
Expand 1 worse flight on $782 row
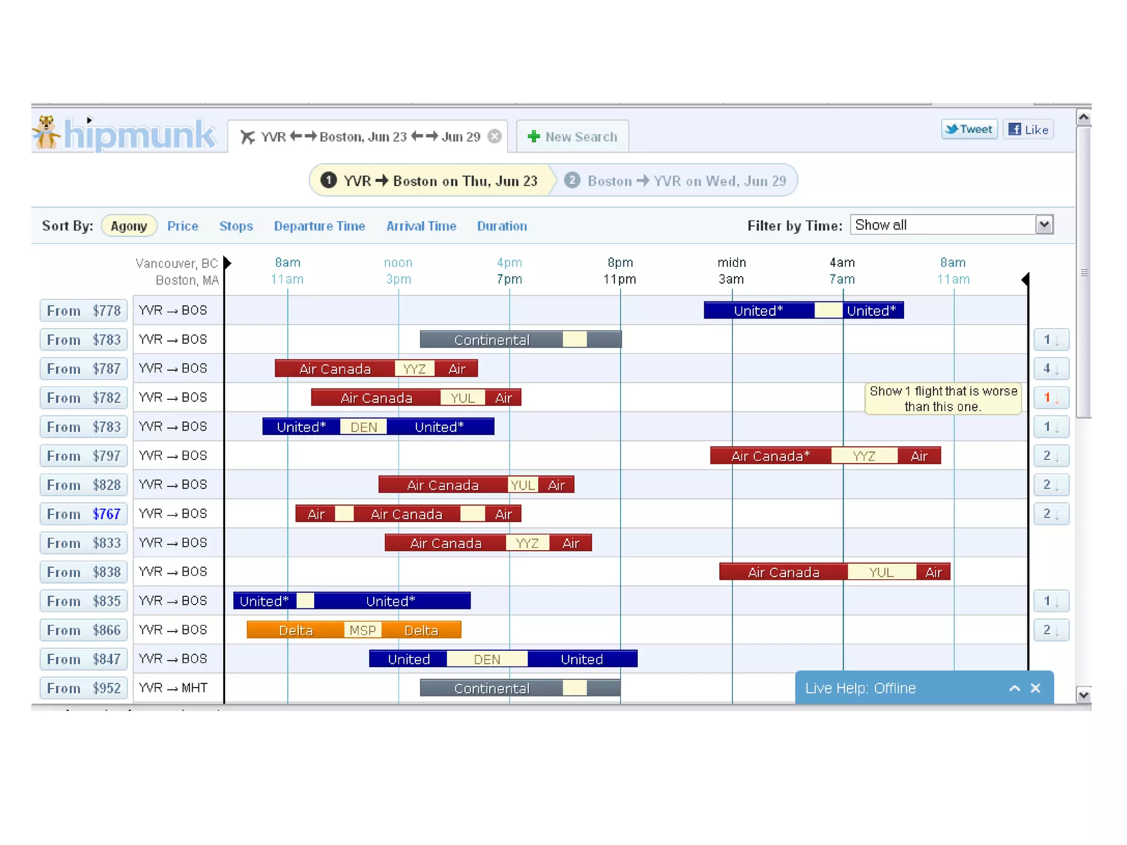point(1051,398)
